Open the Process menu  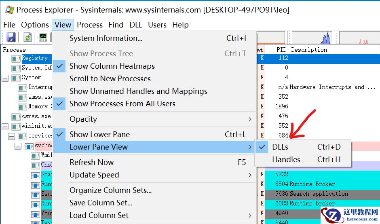pos(90,25)
